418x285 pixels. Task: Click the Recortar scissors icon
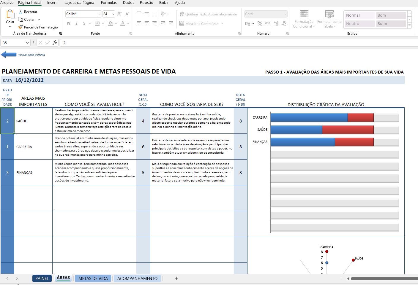pyautogui.click(x=20, y=12)
